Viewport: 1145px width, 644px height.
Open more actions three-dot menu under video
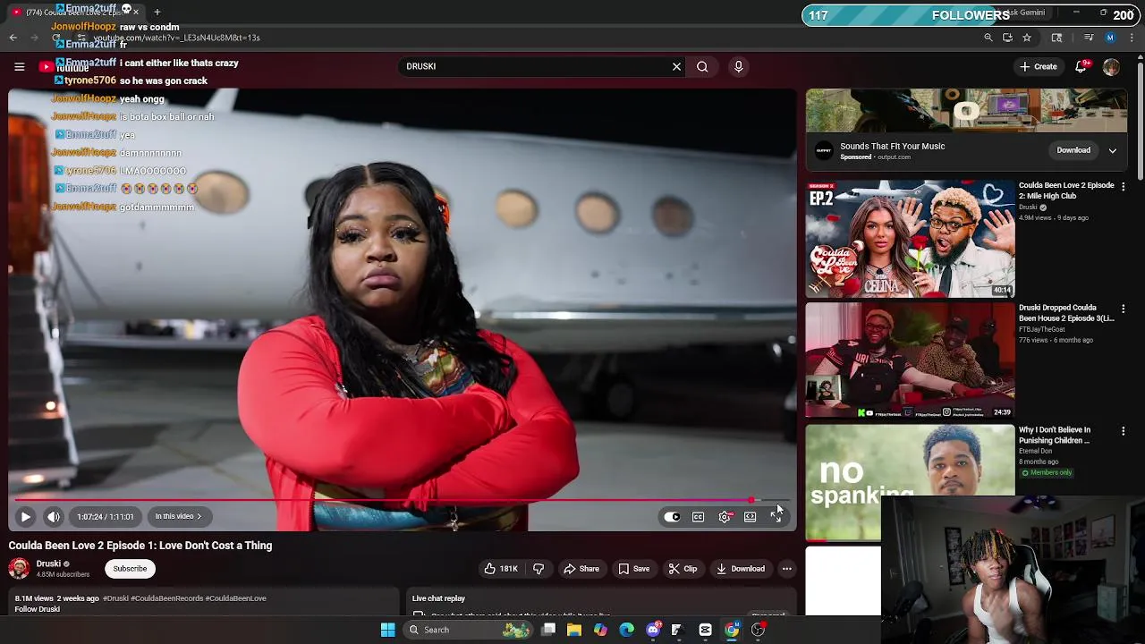click(x=786, y=569)
